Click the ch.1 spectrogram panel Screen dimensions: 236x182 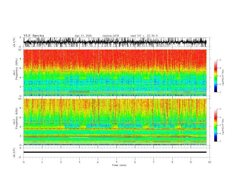pos(115,73)
